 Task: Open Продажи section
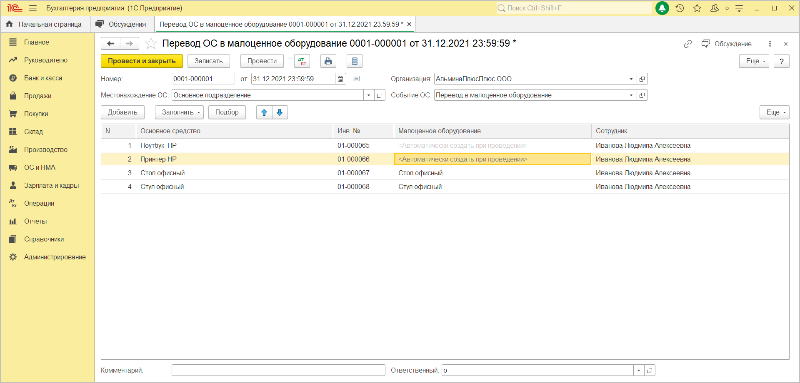tap(38, 96)
